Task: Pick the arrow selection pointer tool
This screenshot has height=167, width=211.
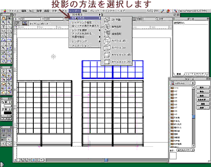Action: coord(9,18)
